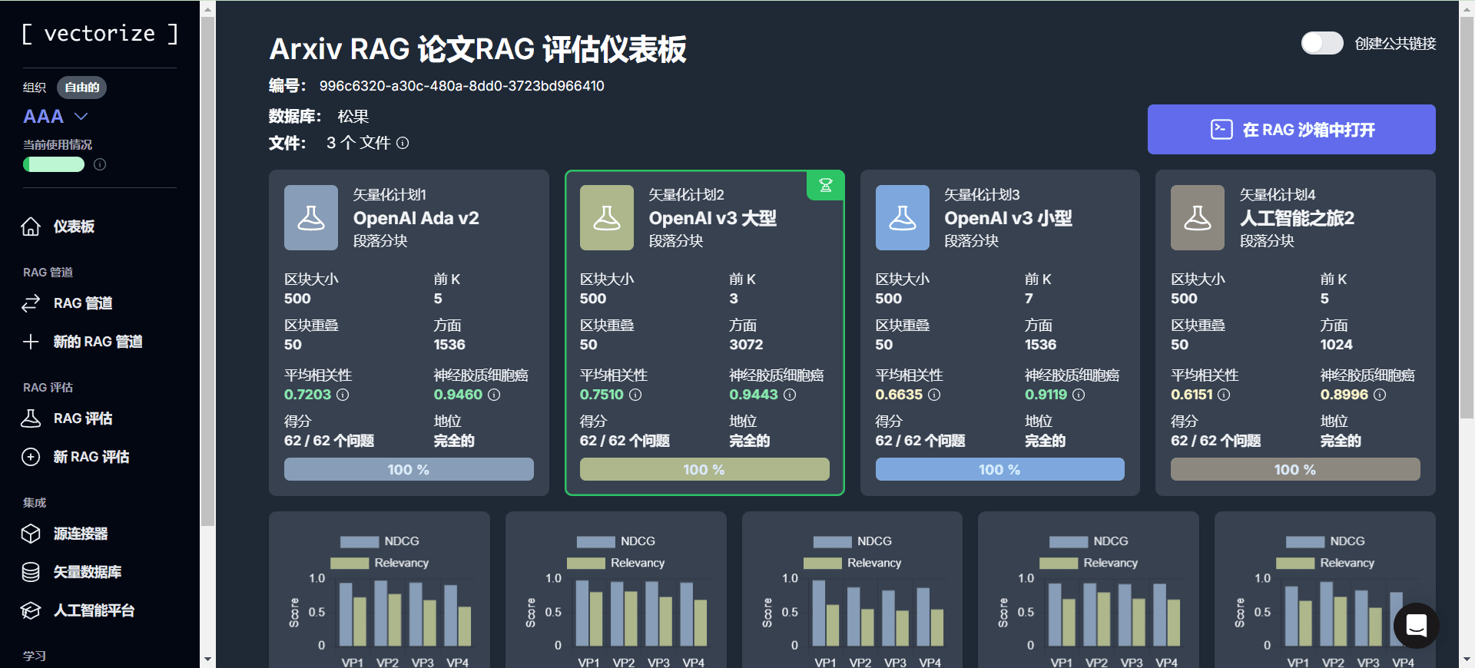This screenshot has height=668, width=1475.
Task: Toggle the 创建公共链接 switch
Action: 1322,43
